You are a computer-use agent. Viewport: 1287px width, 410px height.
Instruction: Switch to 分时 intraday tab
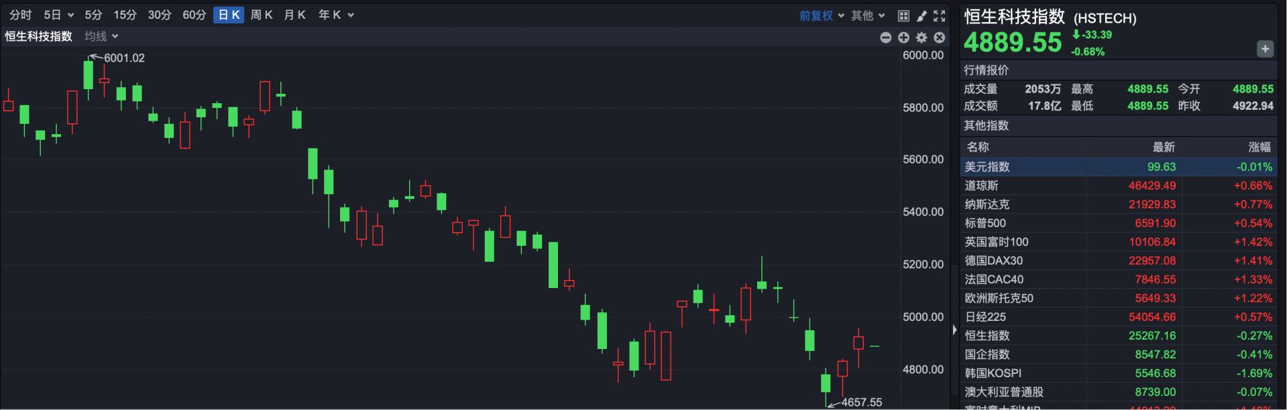click(20, 15)
